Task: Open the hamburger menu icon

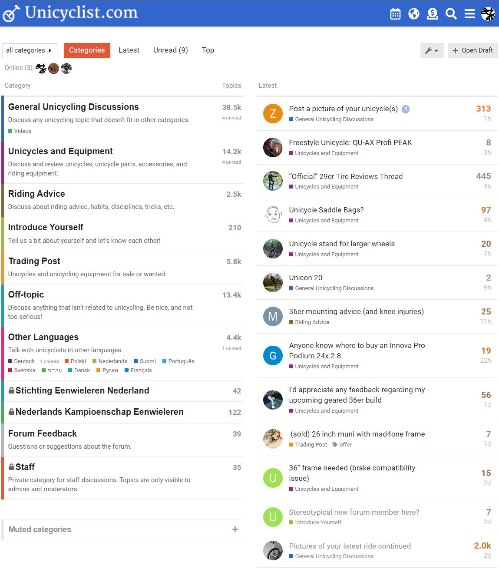Action: pos(469,14)
